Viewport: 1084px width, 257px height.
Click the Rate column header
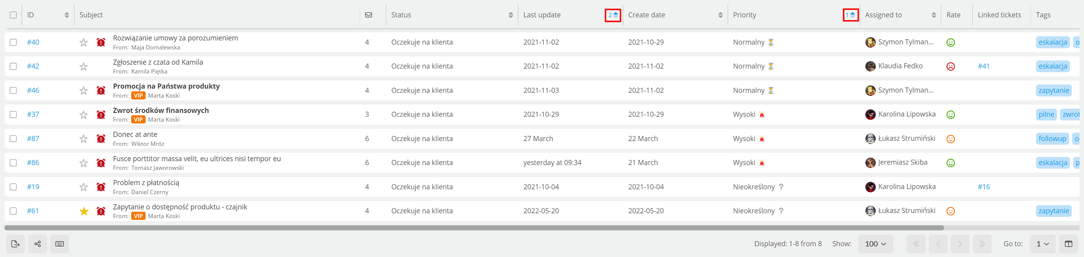[x=954, y=15]
